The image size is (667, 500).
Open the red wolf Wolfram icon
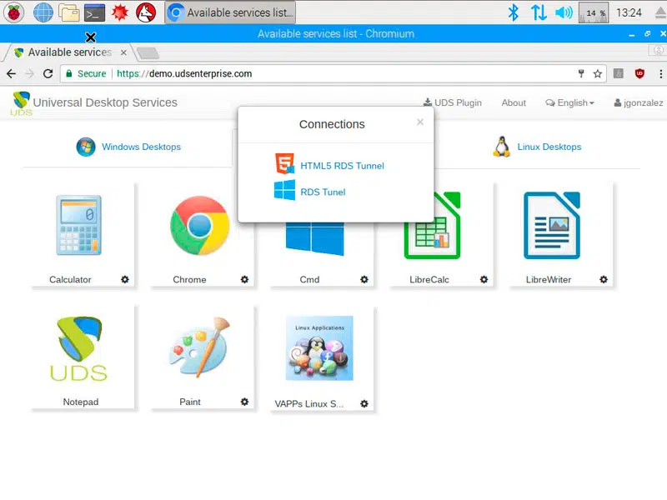point(146,12)
